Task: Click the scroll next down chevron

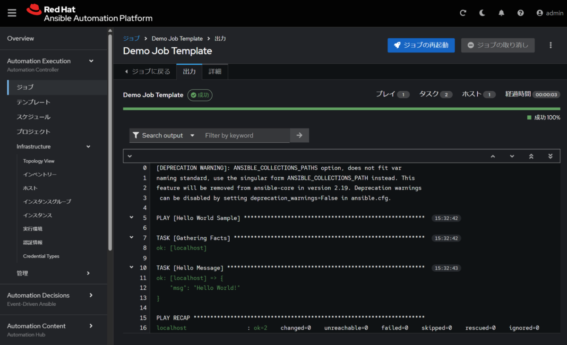Action: (x=512, y=156)
